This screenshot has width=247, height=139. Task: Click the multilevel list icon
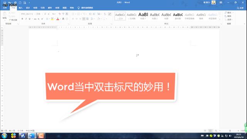pos(84,14)
